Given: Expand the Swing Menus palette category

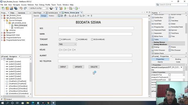Looking at the screenshot, I should (x=152, y=42).
